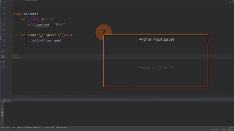Click the Python Next Level overlay title
Screen dimensions: 234x131
coord(156,39)
